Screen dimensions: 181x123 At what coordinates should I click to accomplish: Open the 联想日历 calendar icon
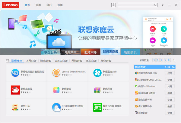coord(15,108)
